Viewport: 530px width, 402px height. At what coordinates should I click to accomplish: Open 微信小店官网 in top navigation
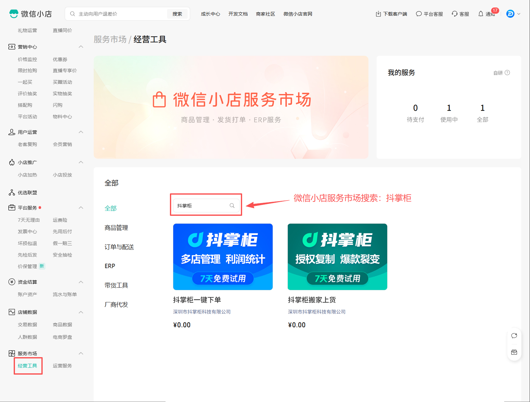tap(298, 14)
